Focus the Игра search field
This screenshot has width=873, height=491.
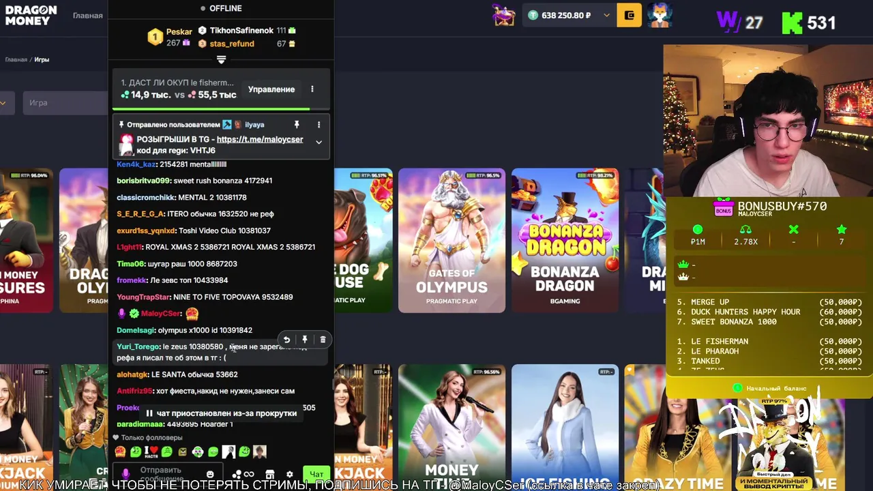click(65, 102)
